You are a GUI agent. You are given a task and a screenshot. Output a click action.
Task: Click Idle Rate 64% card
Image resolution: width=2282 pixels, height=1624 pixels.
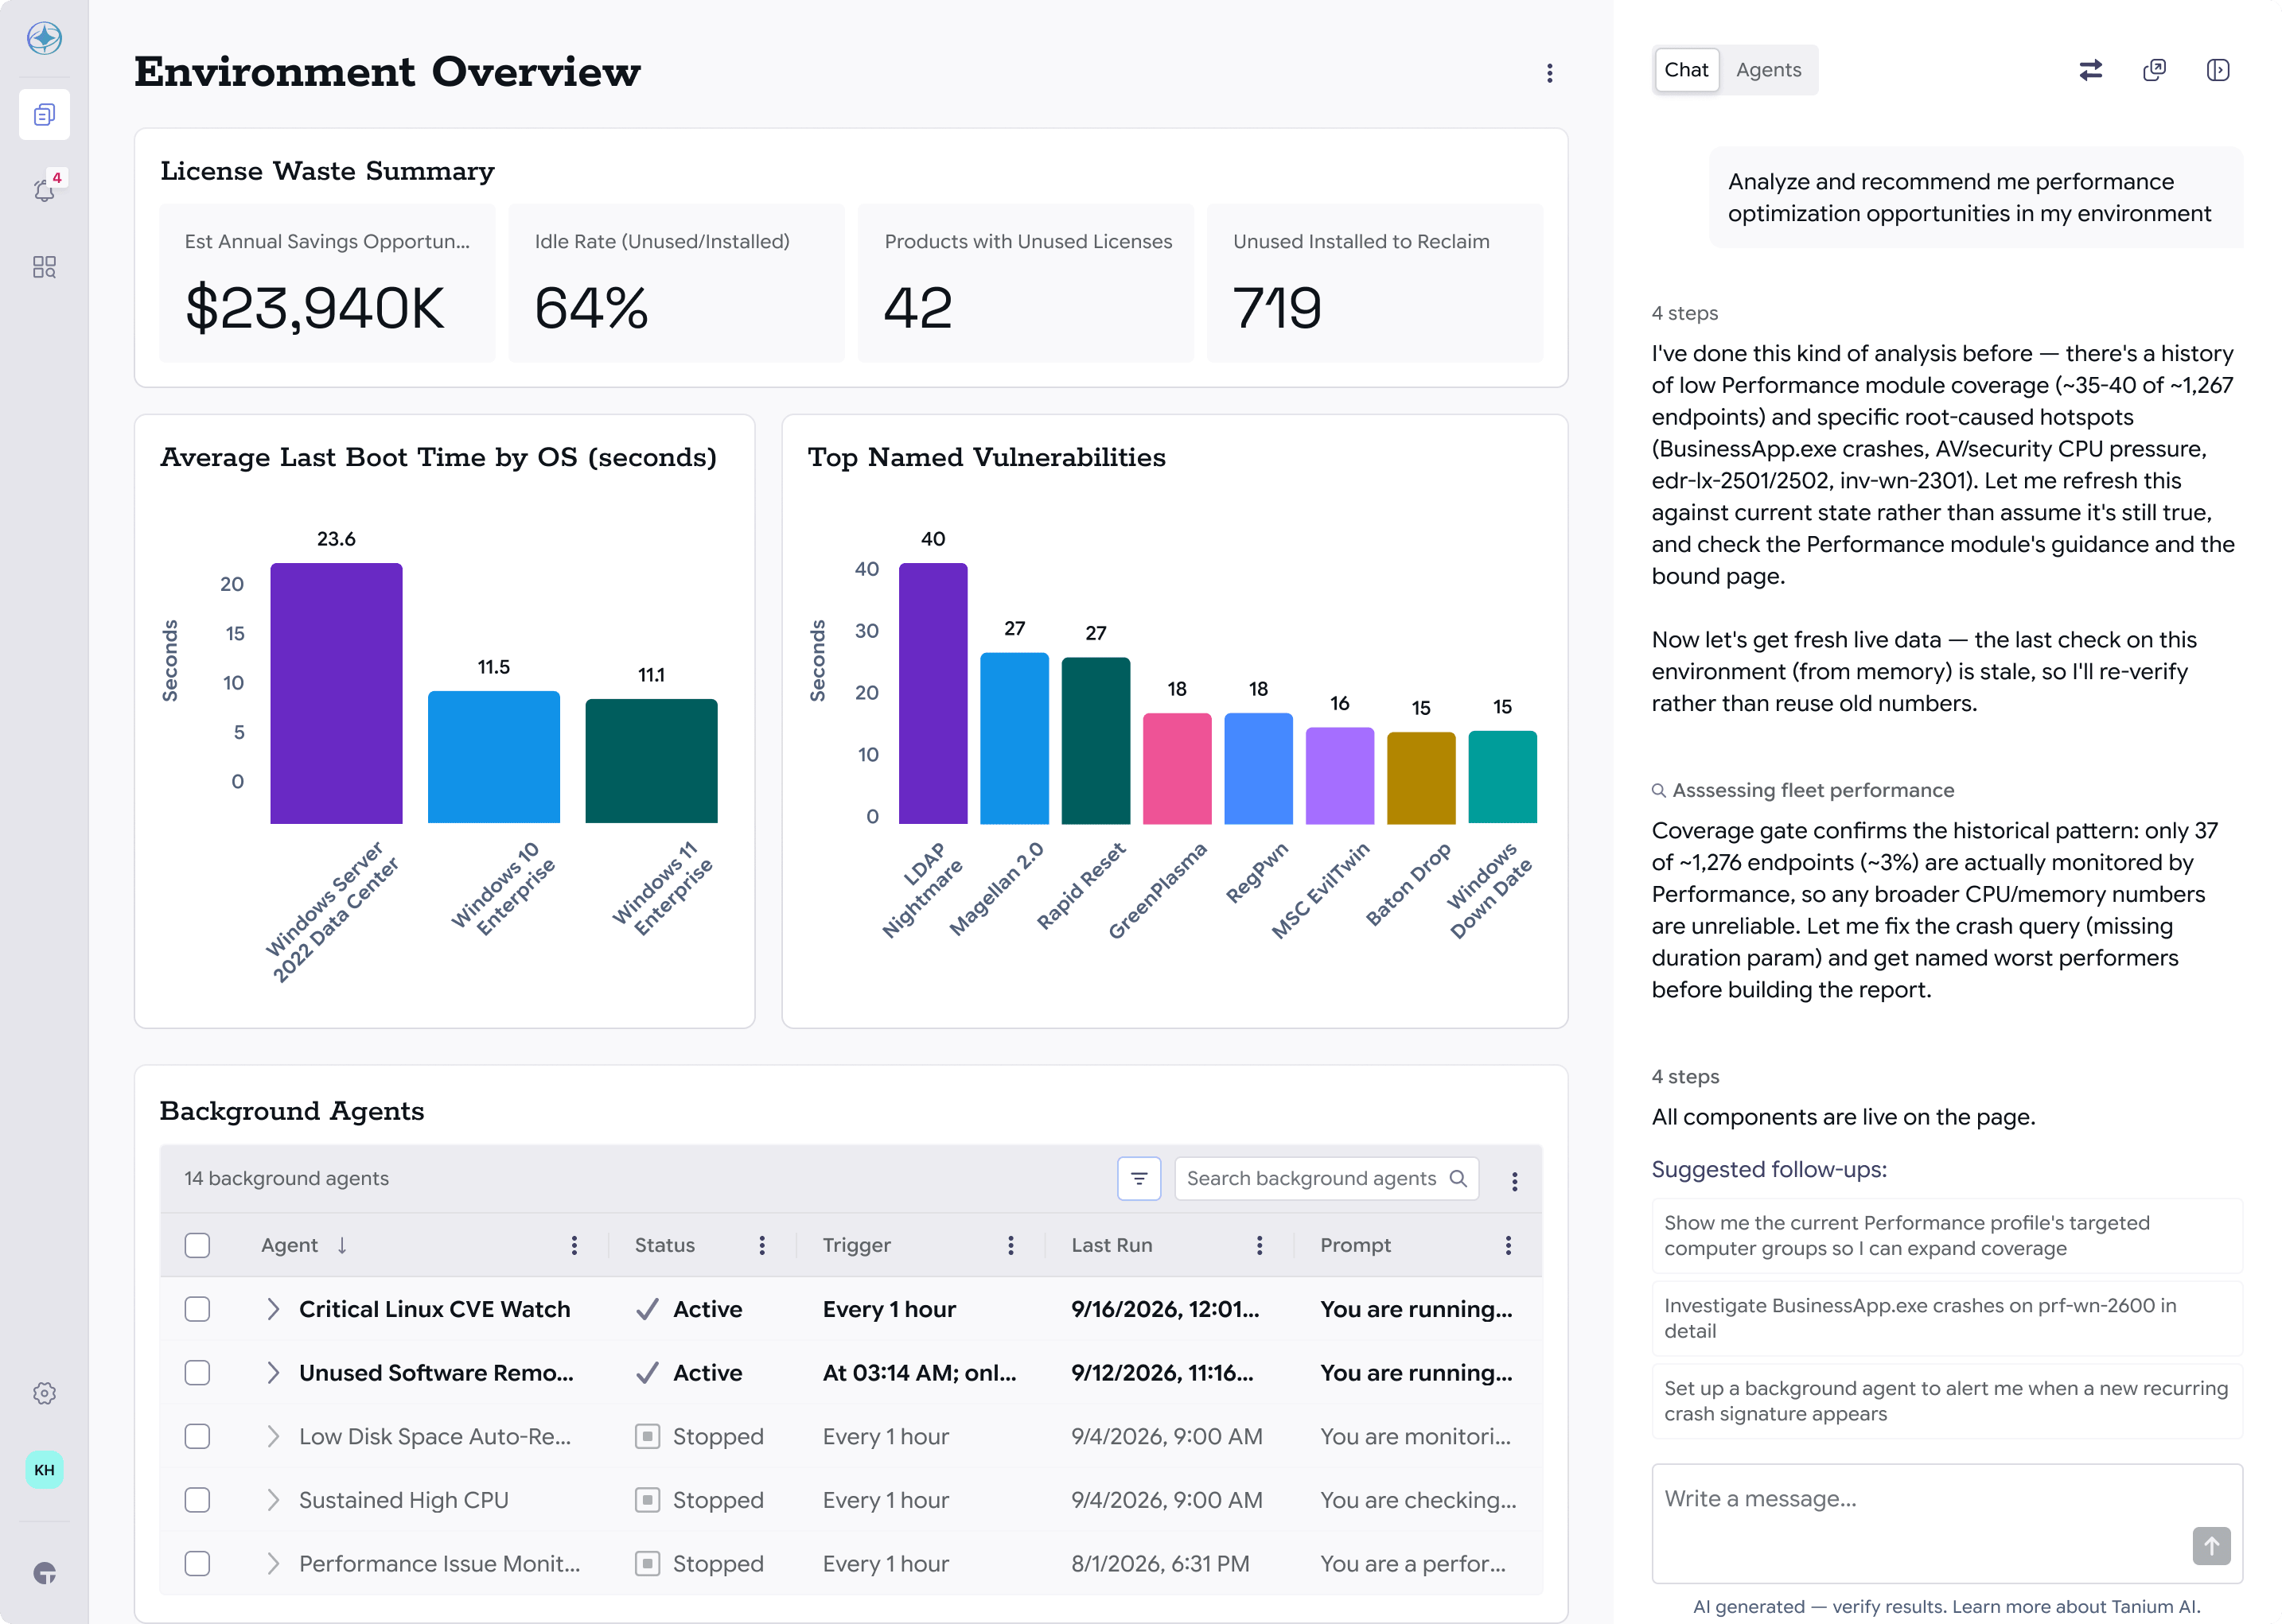[676, 283]
